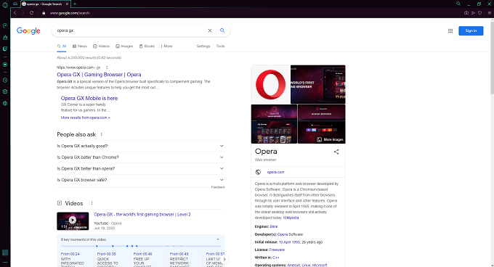Open the Freeware license link
This screenshot has height=267, width=494.
coord(277,250)
